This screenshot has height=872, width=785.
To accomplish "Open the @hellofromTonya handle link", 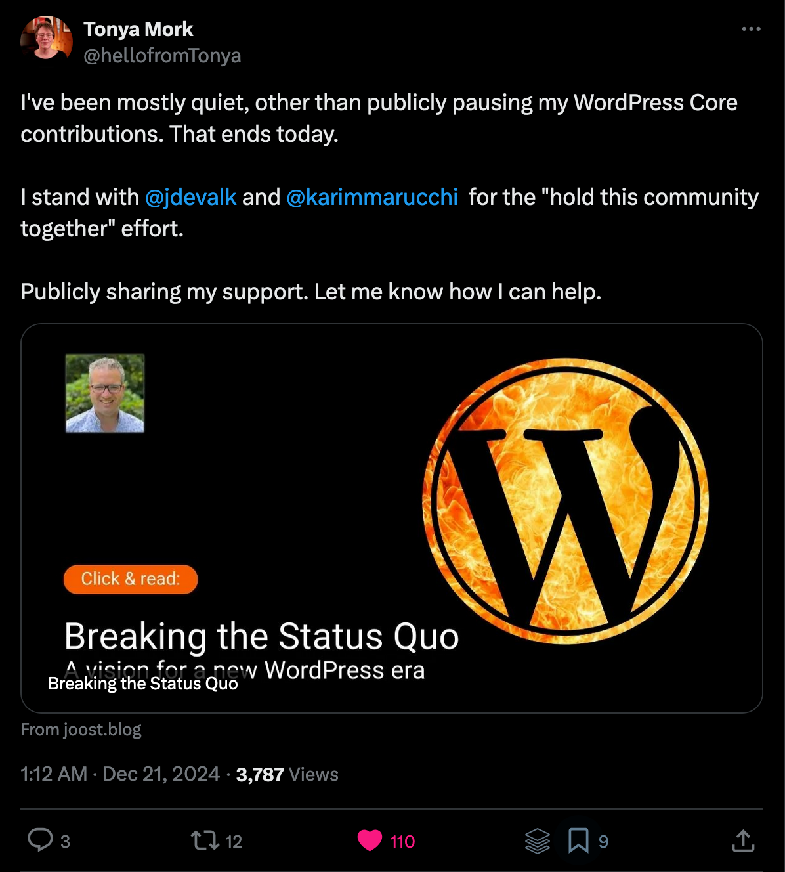I will [162, 56].
